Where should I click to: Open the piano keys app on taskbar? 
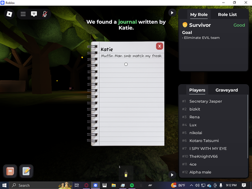[104, 185]
